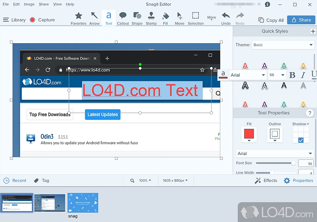
Task: Select the desktop capture thumbnail
Action: (x=50, y=203)
